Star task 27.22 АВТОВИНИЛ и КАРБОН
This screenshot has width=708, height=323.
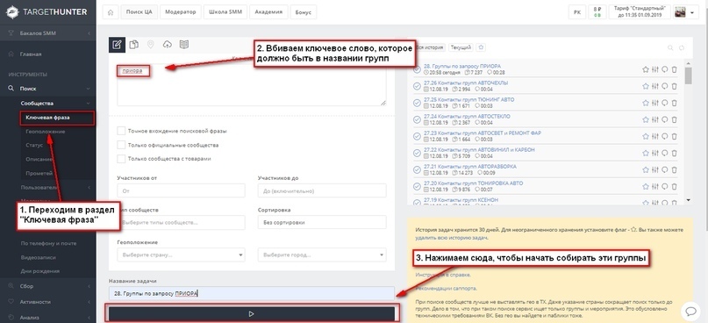tap(645, 153)
